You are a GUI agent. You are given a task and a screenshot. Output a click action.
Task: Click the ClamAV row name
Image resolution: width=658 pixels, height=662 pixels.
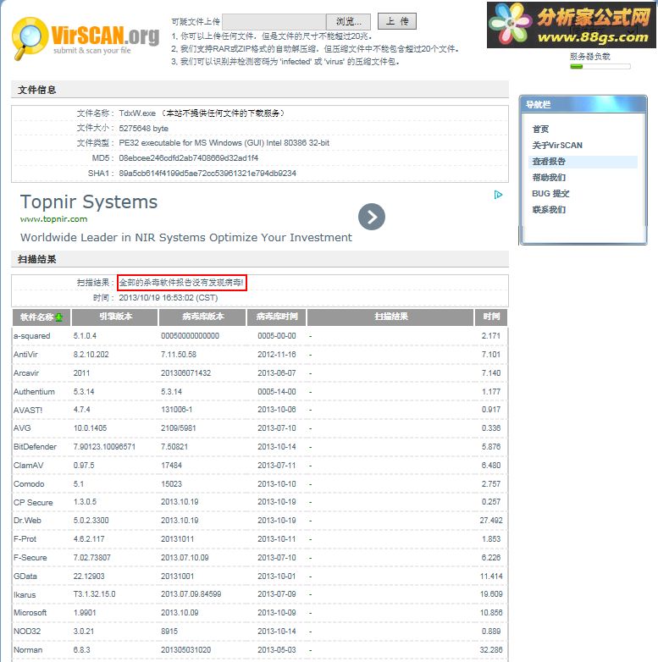[28, 466]
